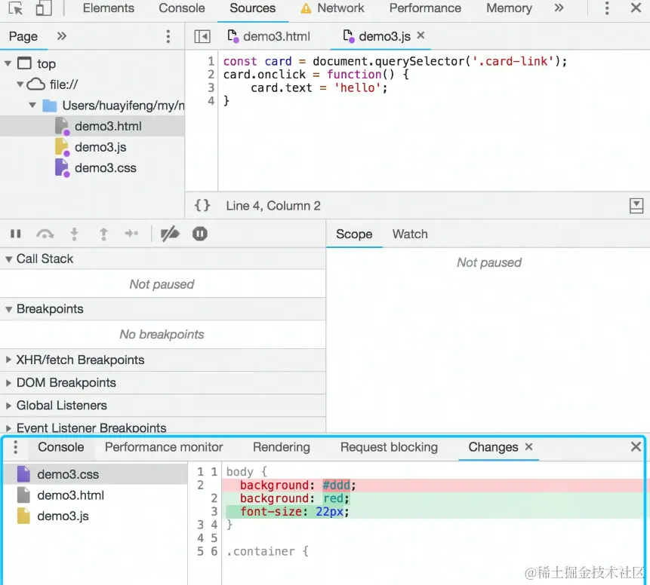The height and width of the screenshot is (585, 650).
Task: Open the drawer three-dot menu
Action: coord(15,448)
